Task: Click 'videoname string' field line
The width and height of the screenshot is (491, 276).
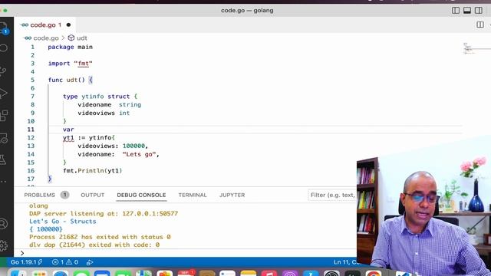Action: click(x=109, y=104)
